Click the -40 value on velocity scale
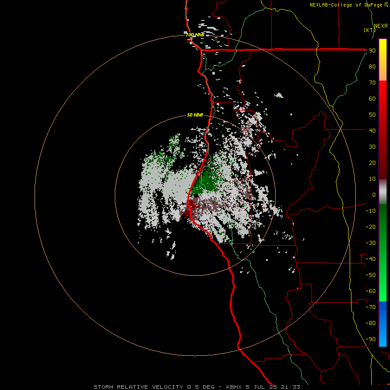The image size is (390, 390). pos(370,259)
